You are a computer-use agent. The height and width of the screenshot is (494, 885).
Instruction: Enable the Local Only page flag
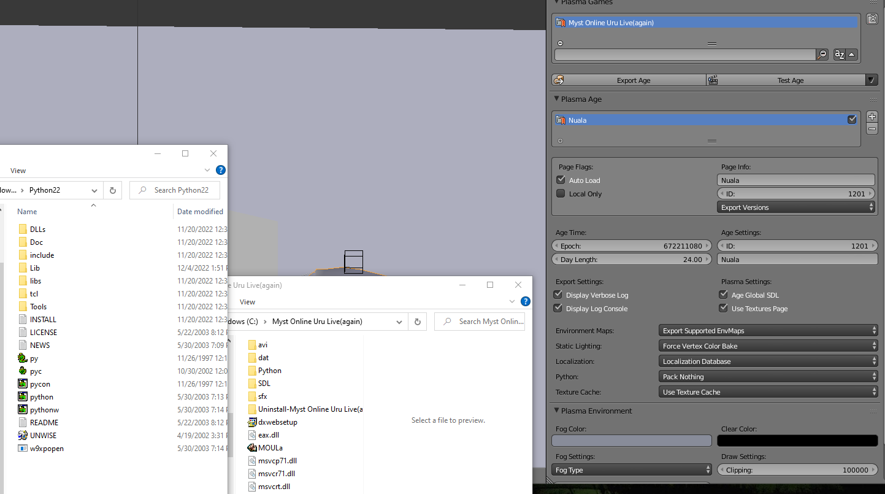[561, 194]
